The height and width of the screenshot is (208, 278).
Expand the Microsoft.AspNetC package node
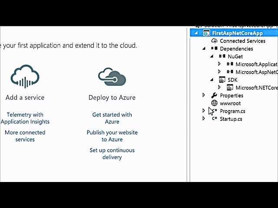click(x=219, y=71)
